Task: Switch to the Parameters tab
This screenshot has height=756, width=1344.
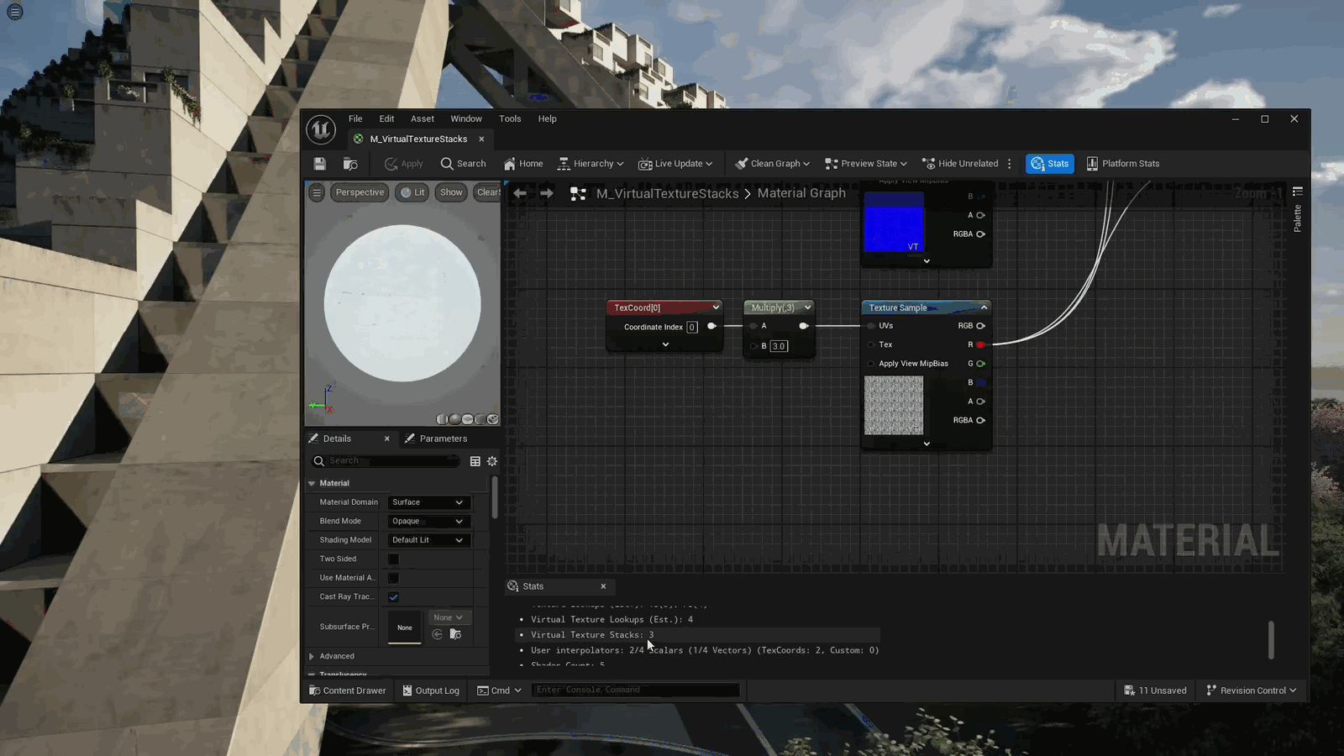Action: [x=435, y=438]
